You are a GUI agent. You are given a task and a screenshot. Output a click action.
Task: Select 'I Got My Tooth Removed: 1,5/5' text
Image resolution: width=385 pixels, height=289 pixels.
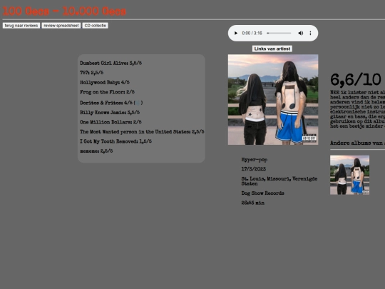pyautogui.click(x=115, y=141)
